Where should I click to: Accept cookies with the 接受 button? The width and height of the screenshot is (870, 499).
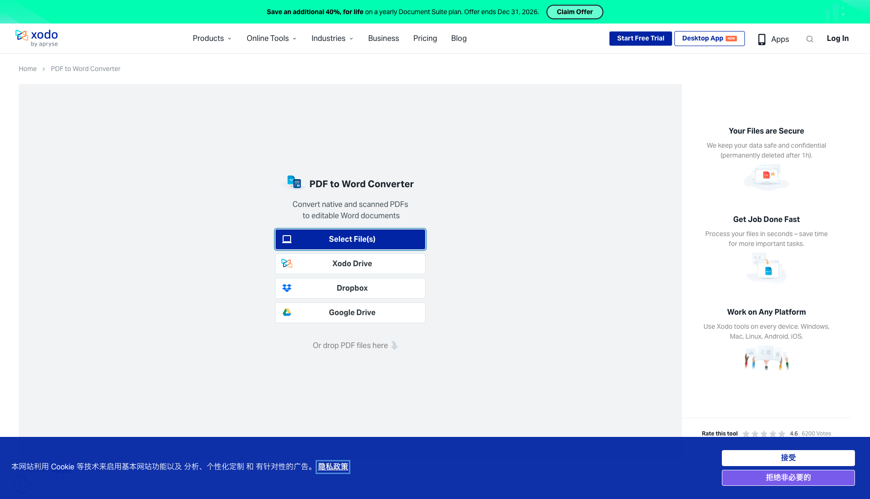click(x=788, y=458)
